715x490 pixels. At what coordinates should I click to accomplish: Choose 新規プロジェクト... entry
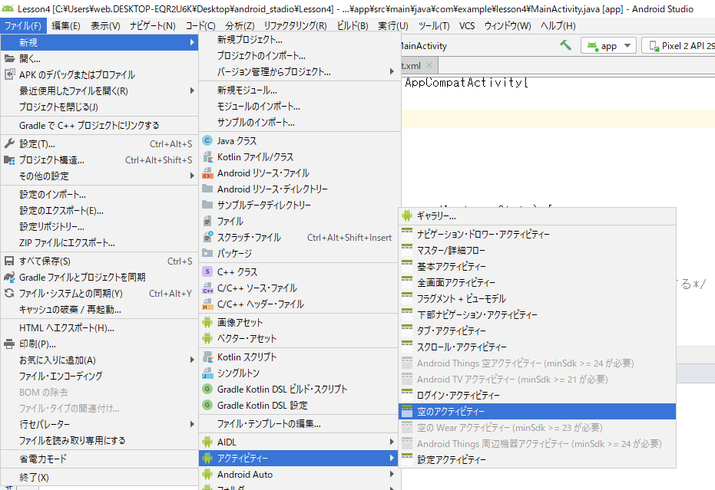300,40
